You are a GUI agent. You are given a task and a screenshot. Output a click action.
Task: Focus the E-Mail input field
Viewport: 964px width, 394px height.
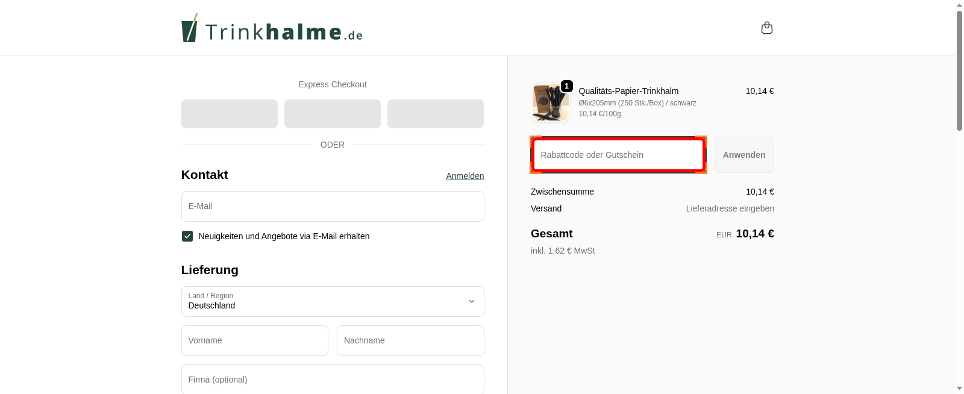pos(333,206)
